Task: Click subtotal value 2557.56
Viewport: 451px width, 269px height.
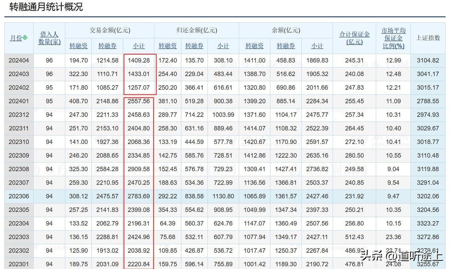Action: coord(139,101)
